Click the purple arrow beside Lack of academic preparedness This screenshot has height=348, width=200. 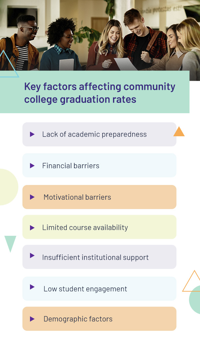click(32, 134)
